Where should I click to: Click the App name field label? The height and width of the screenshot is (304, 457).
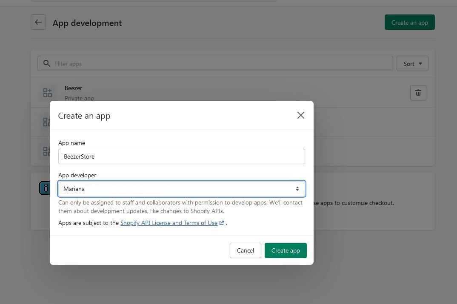[x=71, y=143]
